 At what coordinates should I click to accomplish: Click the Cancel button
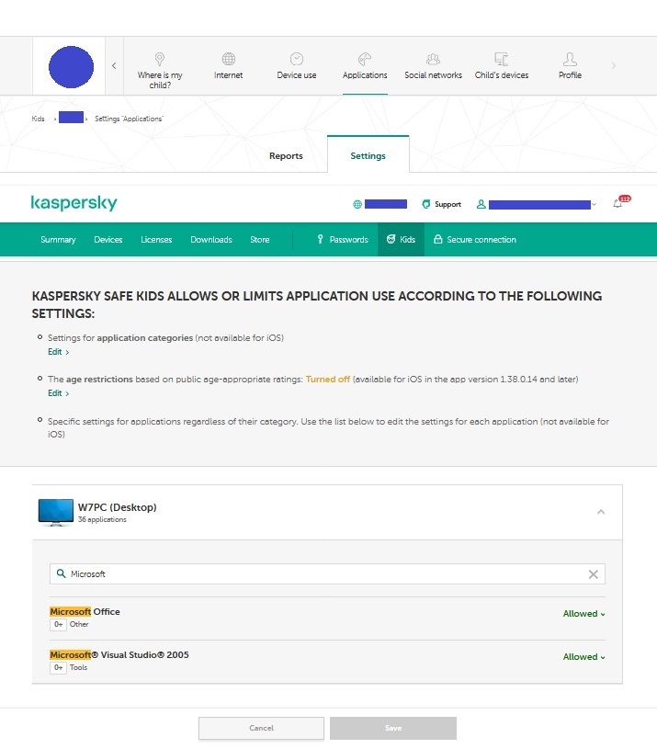click(x=261, y=728)
